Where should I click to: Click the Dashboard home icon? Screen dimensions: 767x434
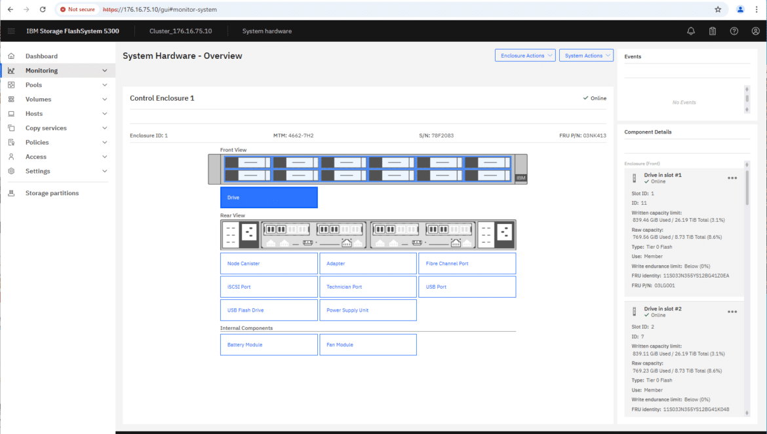point(11,56)
